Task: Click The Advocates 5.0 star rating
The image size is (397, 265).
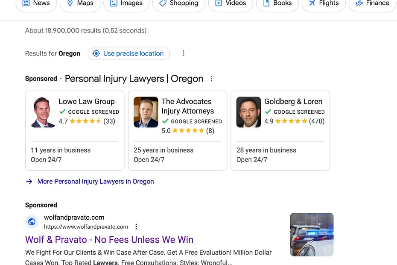Action: coord(188,131)
